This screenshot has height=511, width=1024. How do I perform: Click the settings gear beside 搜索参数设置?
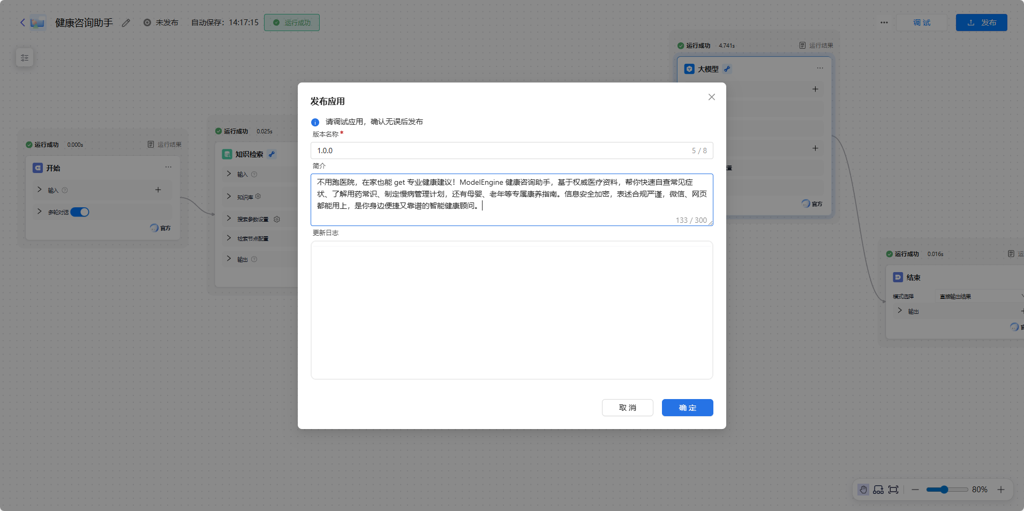pyautogui.click(x=277, y=219)
